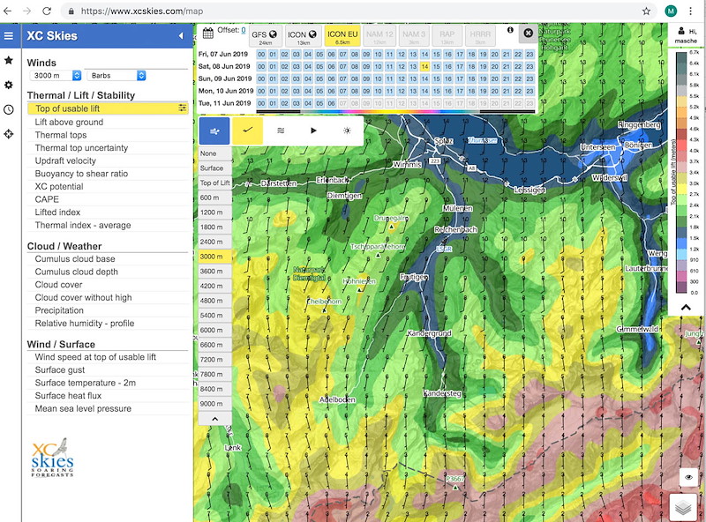Click the sun icon in map toolbar
706x522 pixels.
pos(347,130)
